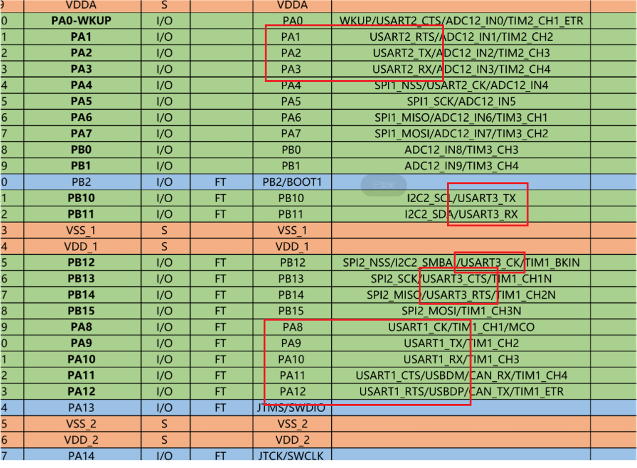The image size is (637, 468).
Task: Click the '已复制' copied toast
Action: tap(383, 185)
